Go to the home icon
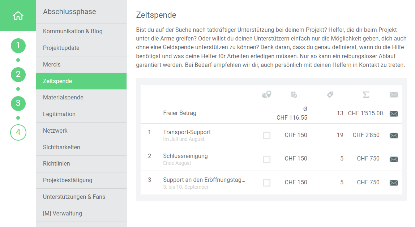This screenshot has height=227, width=415. point(18,16)
